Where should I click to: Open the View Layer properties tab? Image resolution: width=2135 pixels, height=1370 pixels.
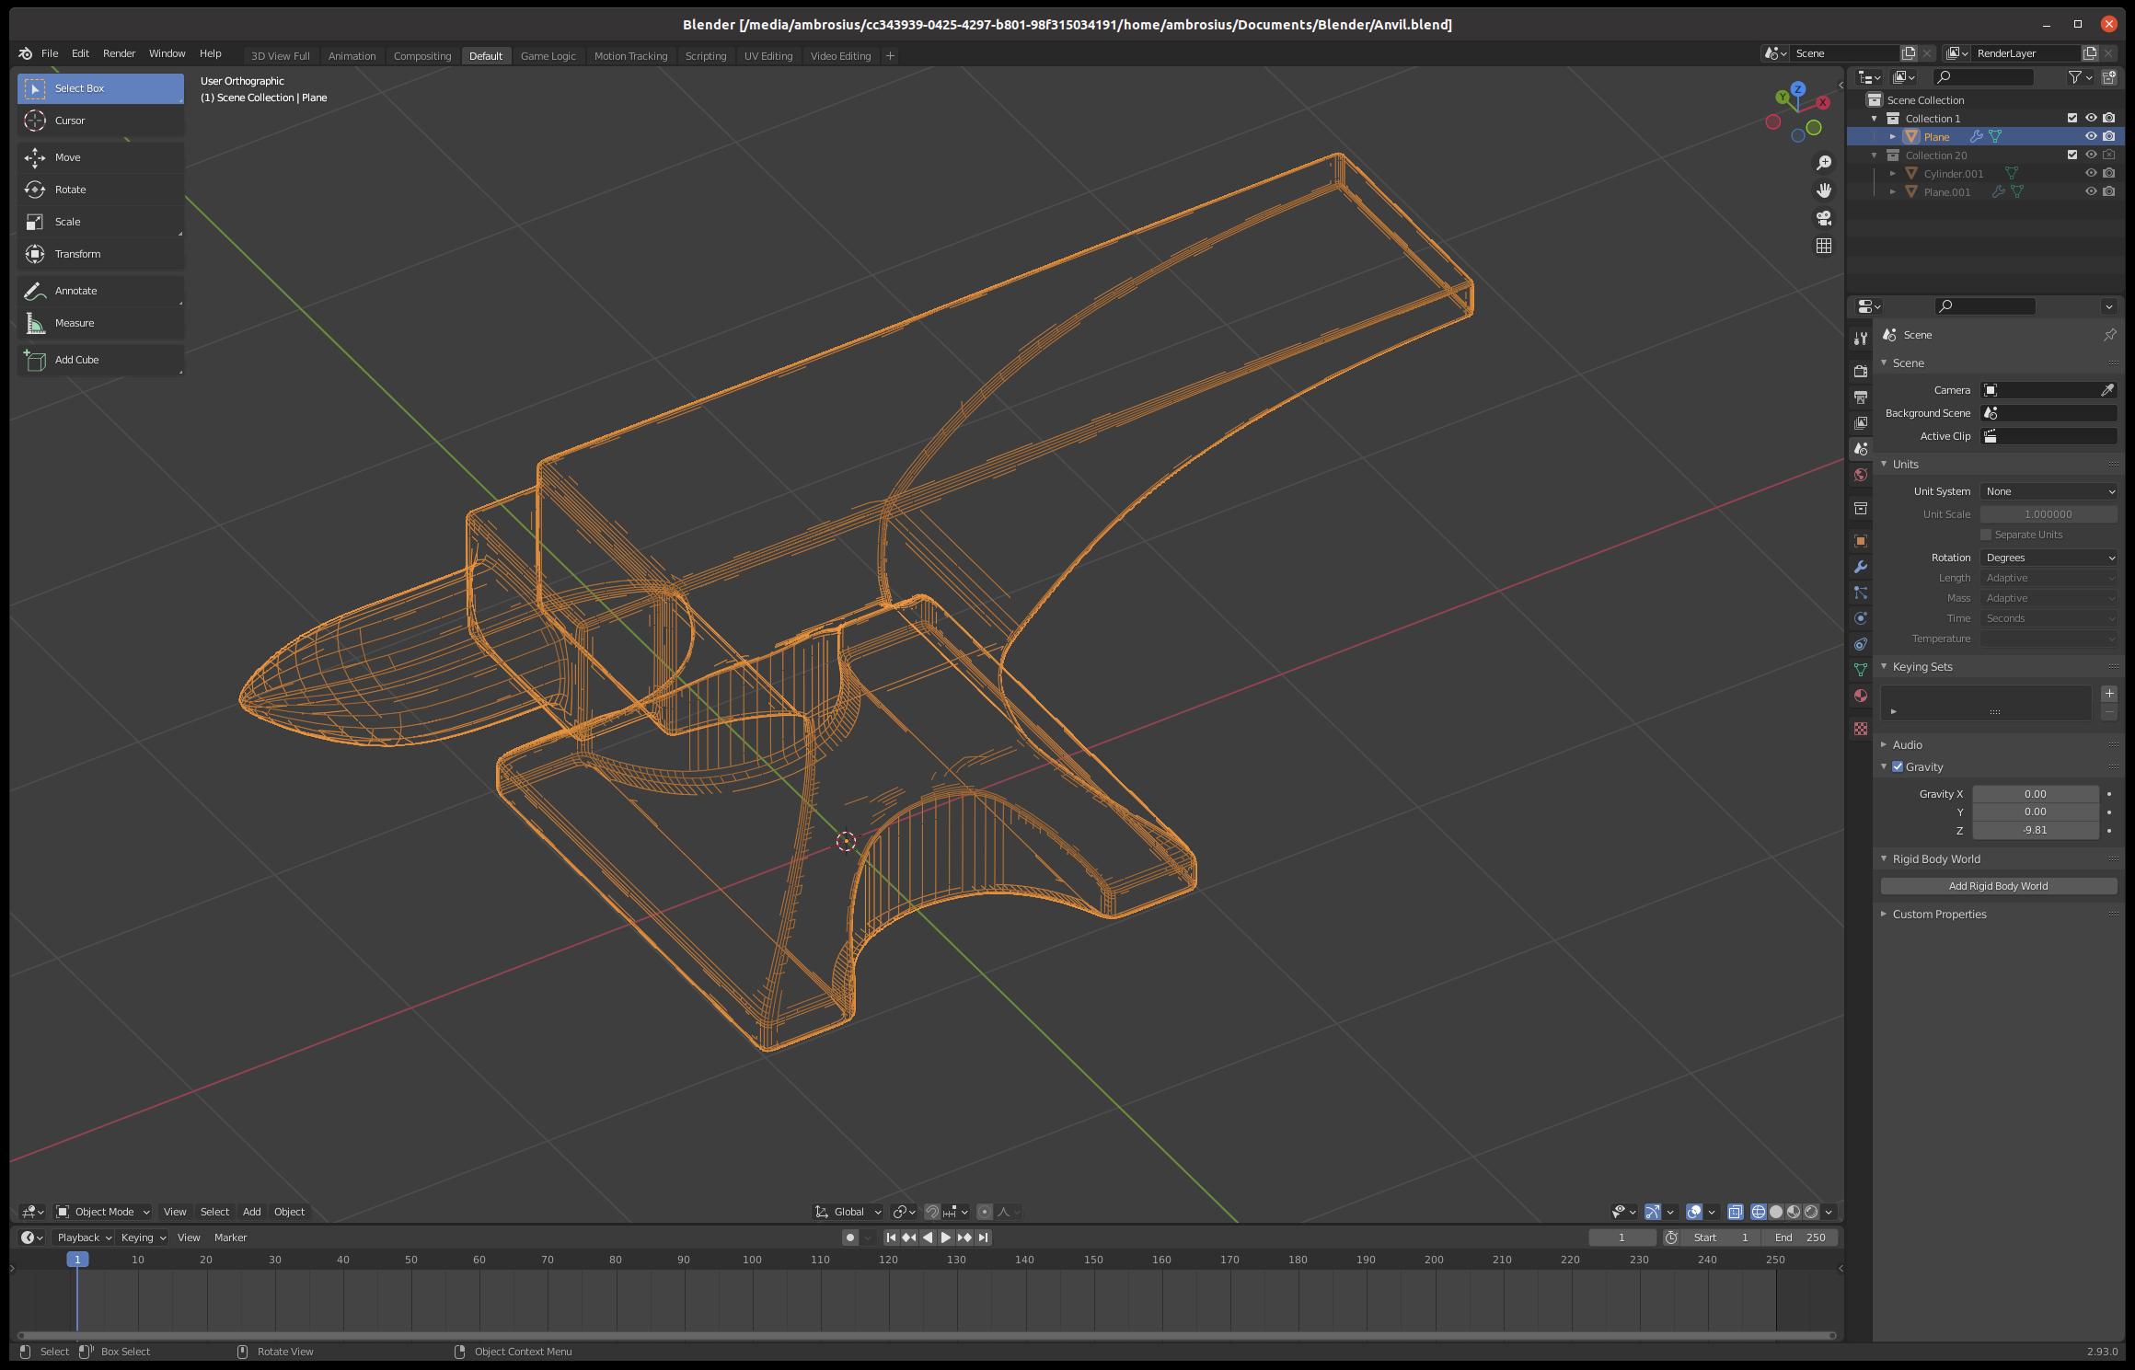coord(1860,422)
